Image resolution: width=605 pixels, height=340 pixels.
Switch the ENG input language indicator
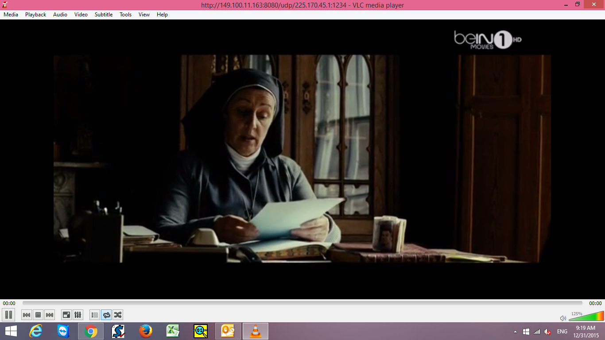click(x=562, y=332)
